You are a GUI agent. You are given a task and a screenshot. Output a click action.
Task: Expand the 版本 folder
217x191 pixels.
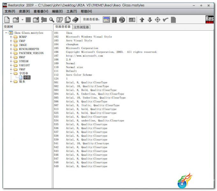coord(11,81)
